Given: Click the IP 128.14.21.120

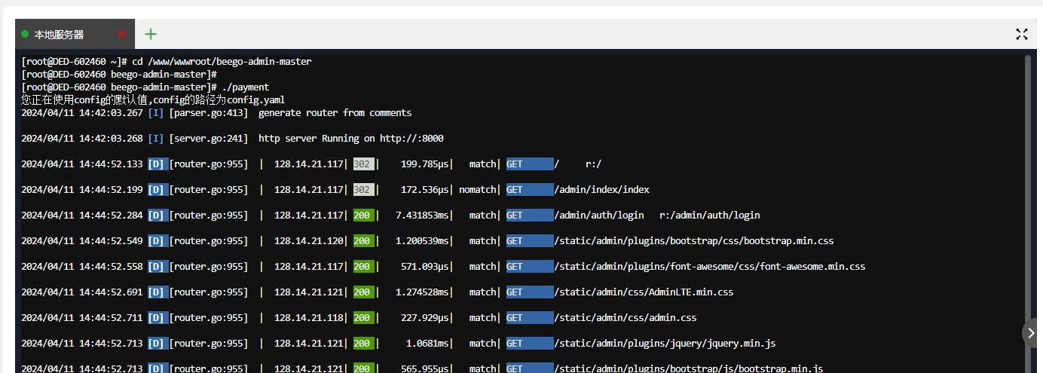Looking at the screenshot, I should point(309,241).
